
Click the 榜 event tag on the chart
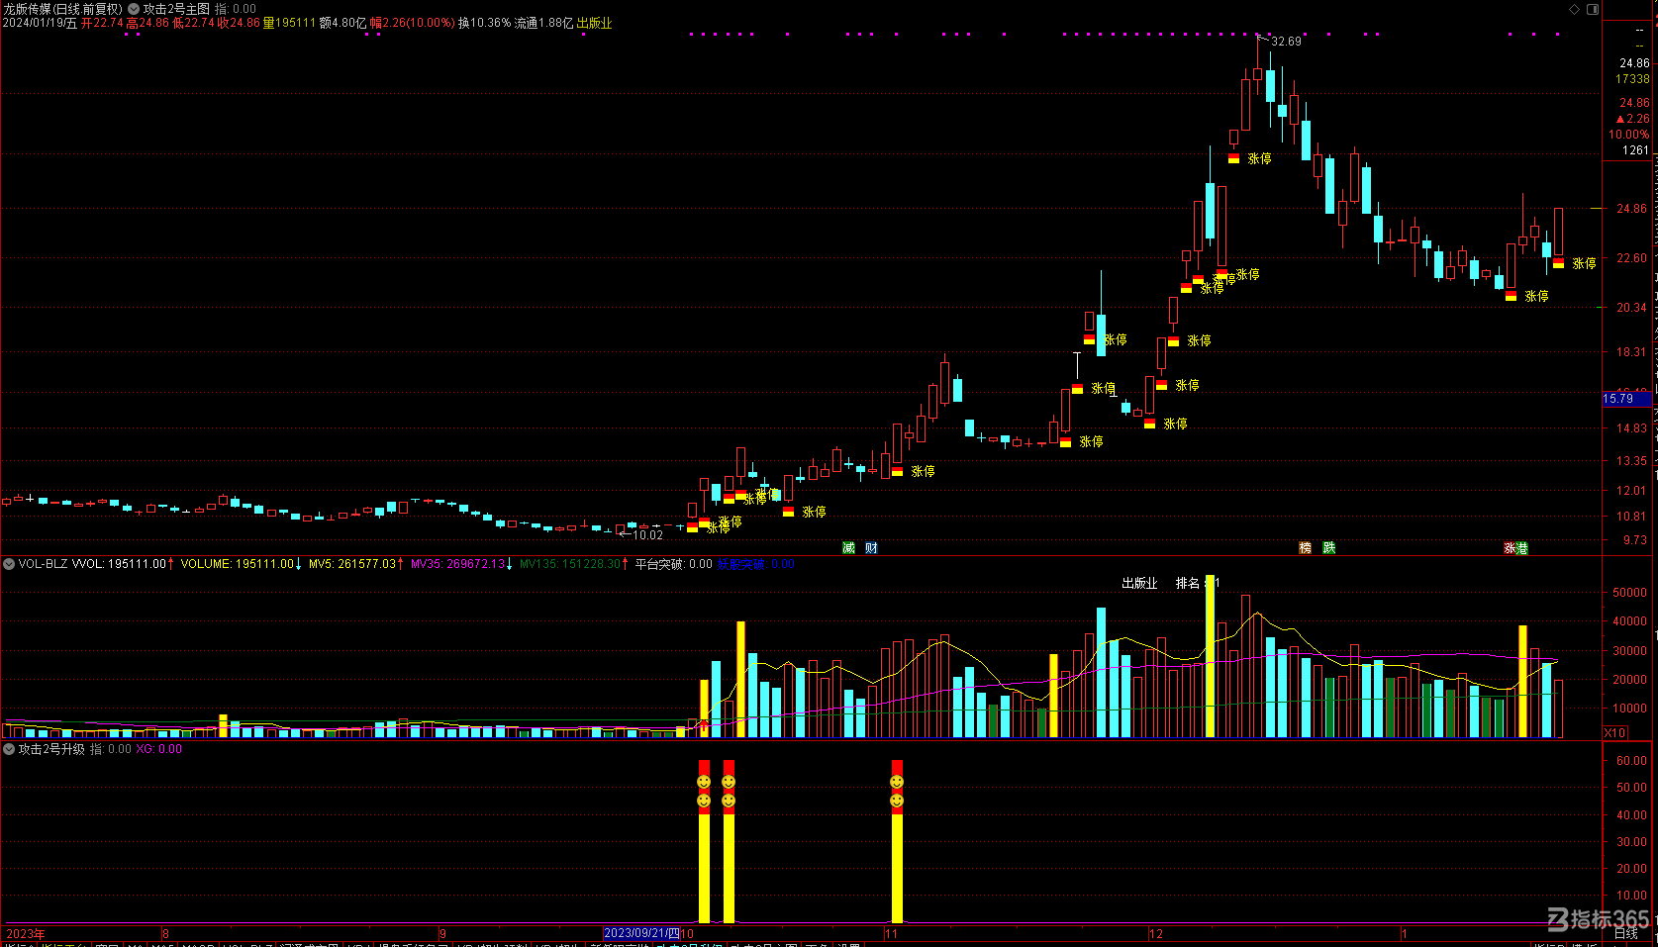1306,547
